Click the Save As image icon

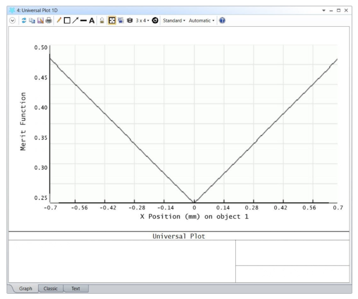coord(40,21)
